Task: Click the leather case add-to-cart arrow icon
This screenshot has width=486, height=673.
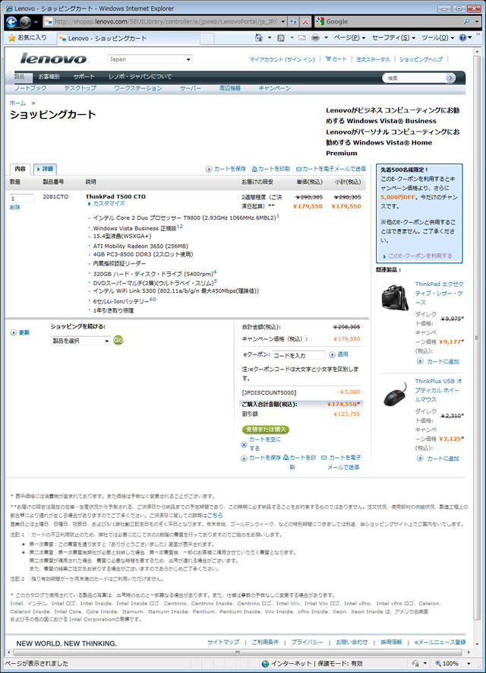Action: pos(421,361)
